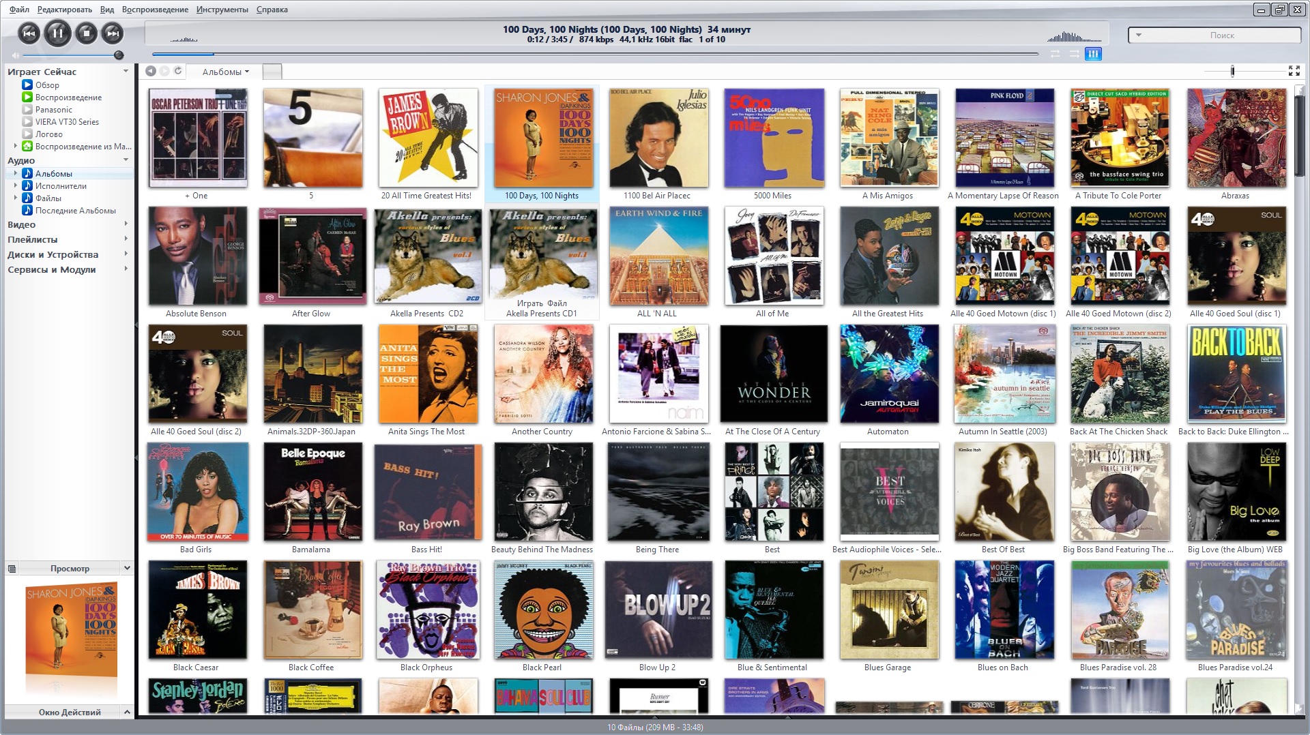The height and width of the screenshot is (735, 1310).
Task: Open the Редактировать menu
Action: [x=65, y=10]
